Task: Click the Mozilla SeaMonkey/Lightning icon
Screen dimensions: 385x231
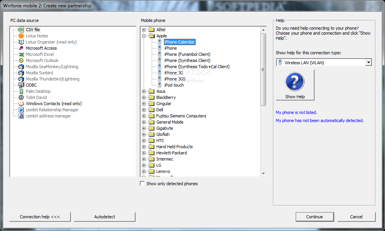Action: click(21, 67)
